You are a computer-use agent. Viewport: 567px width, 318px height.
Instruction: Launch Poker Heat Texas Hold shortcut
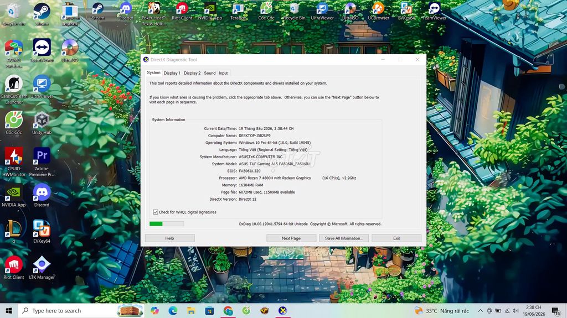click(154, 14)
